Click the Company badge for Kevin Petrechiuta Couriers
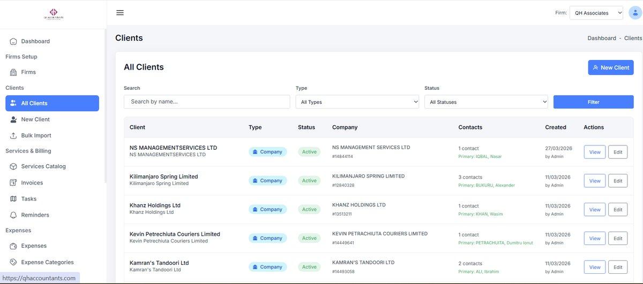The width and height of the screenshot is (643, 284). (267, 239)
